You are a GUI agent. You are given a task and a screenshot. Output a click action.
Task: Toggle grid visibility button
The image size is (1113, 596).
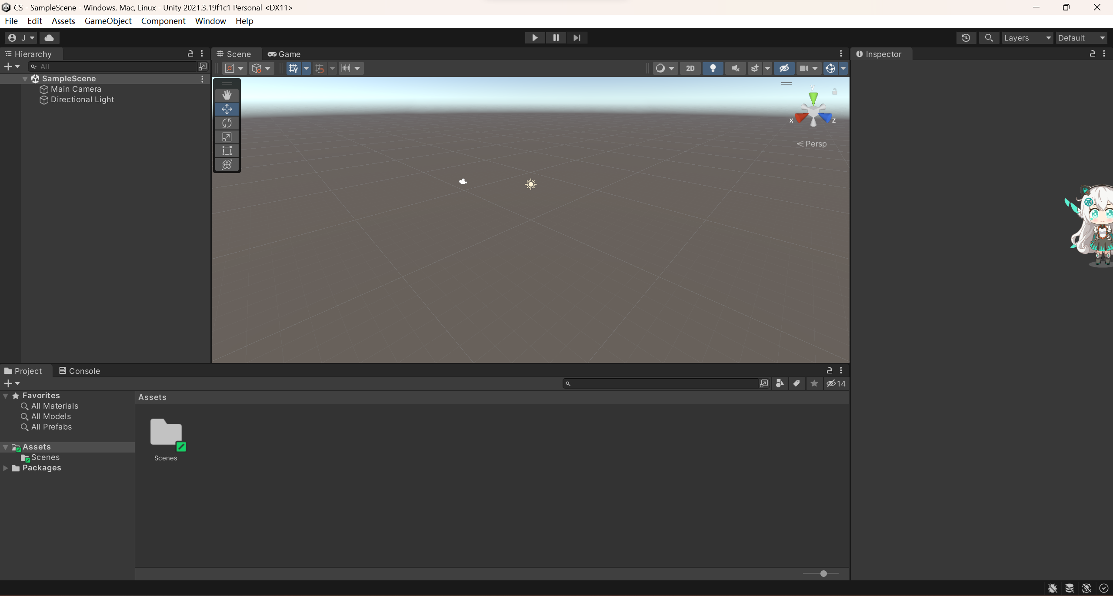(x=293, y=68)
